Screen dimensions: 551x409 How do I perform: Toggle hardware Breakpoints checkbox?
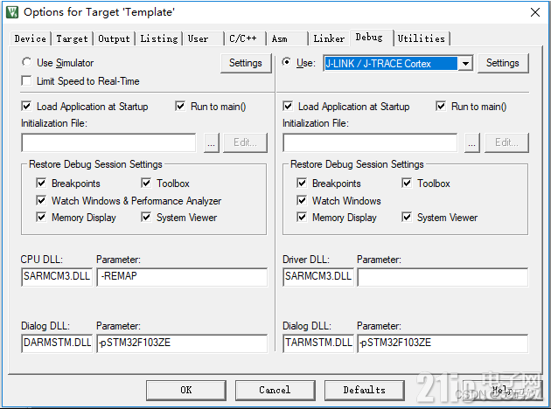[302, 183]
